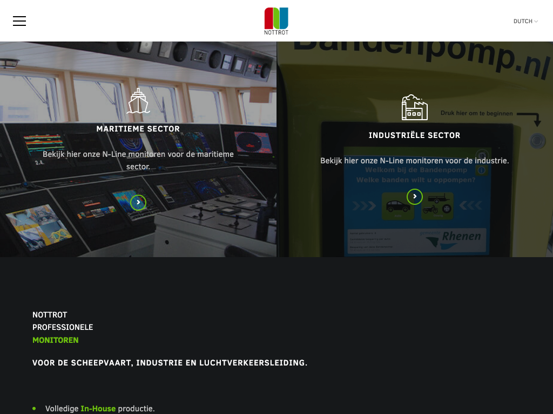Click the Nottrot Professionele heading text
Viewport: 553px width, 414px height.
click(62, 321)
